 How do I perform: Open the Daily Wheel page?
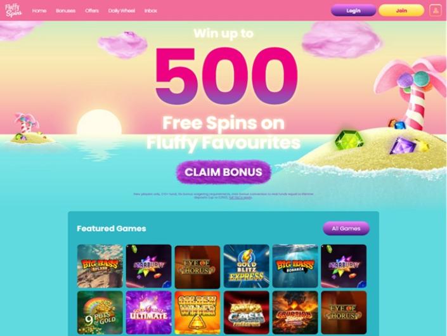pyautogui.click(x=122, y=11)
